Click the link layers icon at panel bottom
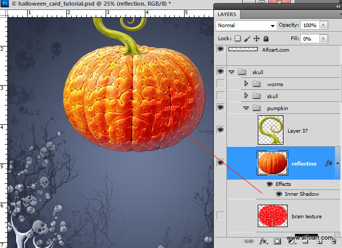 (249, 241)
